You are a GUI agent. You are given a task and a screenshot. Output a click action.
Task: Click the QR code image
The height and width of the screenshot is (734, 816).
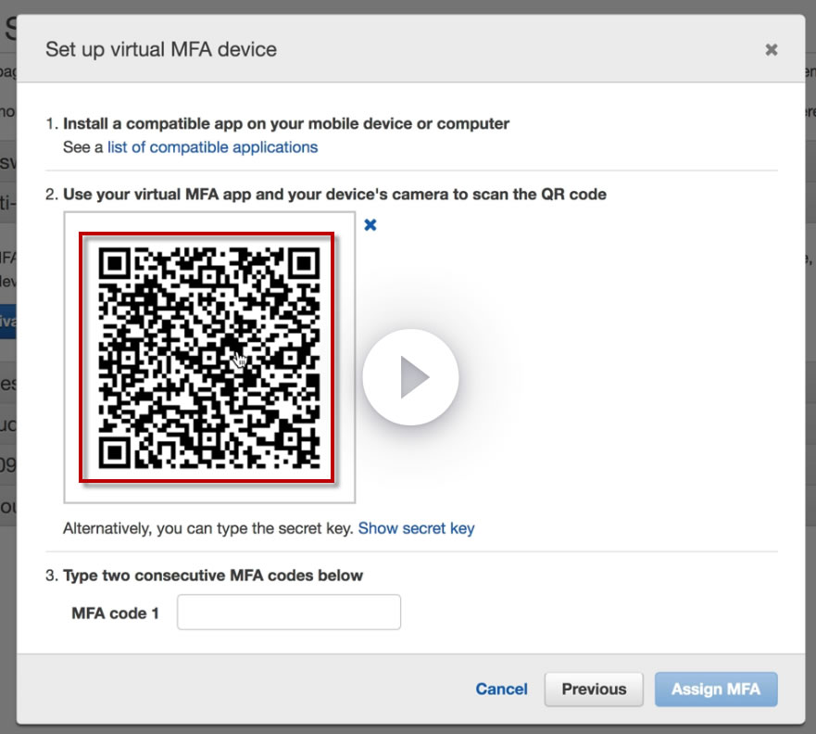[x=207, y=358]
